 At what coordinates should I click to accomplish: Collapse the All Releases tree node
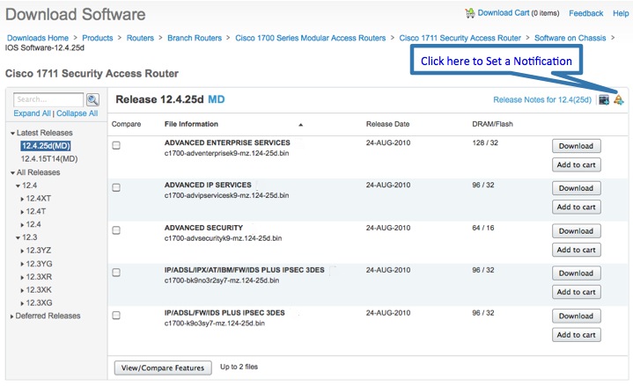click(x=12, y=172)
